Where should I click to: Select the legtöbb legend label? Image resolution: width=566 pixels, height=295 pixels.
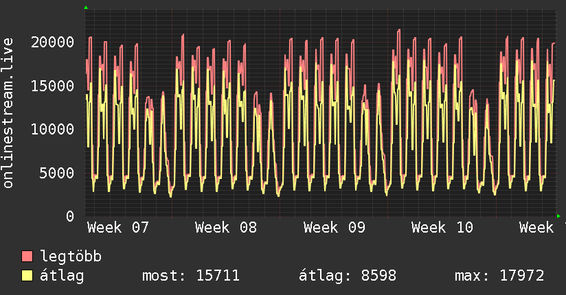click(71, 257)
